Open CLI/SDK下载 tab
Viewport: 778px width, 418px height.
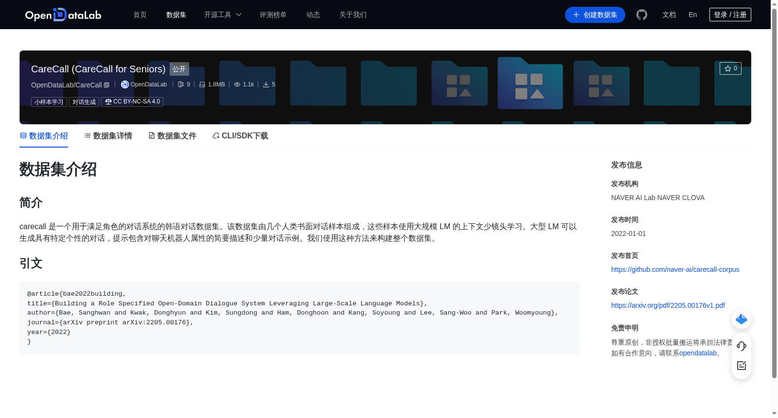click(x=240, y=136)
